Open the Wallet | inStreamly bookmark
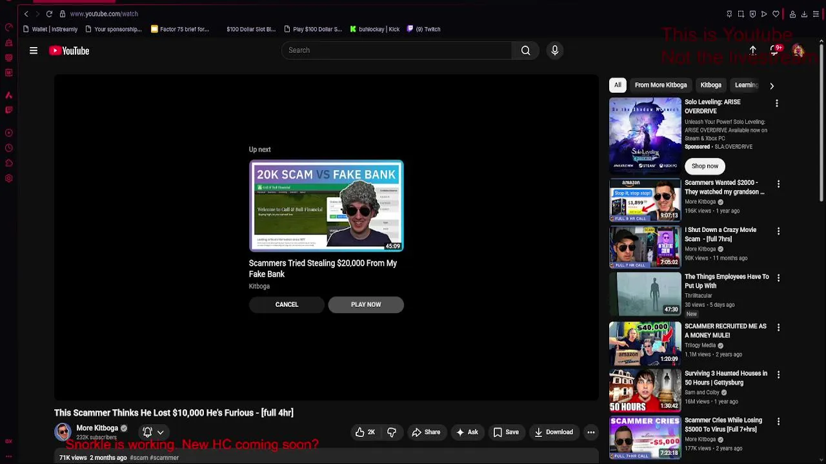The width and height of the screenshot is (826, 464). 50,29
